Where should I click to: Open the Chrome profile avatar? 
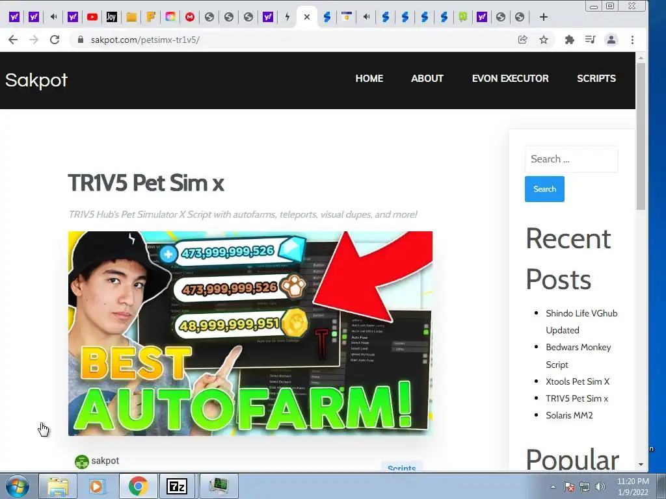pos(611,40)
